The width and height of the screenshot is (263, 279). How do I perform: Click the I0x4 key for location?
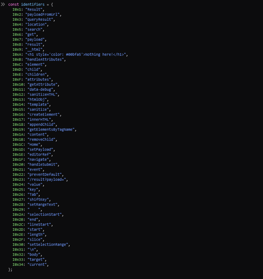click(18, 24)
